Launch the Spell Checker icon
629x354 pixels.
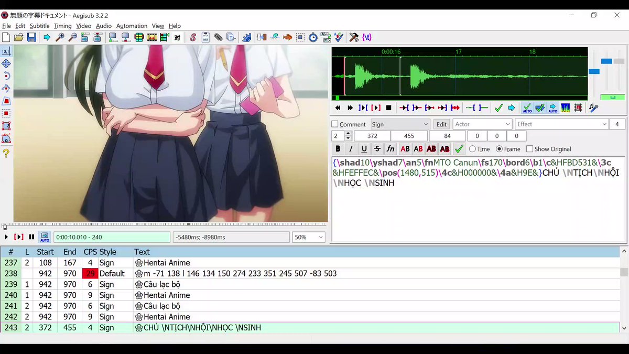click(339, 37)
